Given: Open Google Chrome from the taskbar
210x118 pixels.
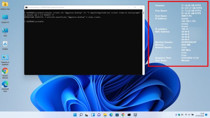Looking at the screenshot, I should click(x=123, y=115).
